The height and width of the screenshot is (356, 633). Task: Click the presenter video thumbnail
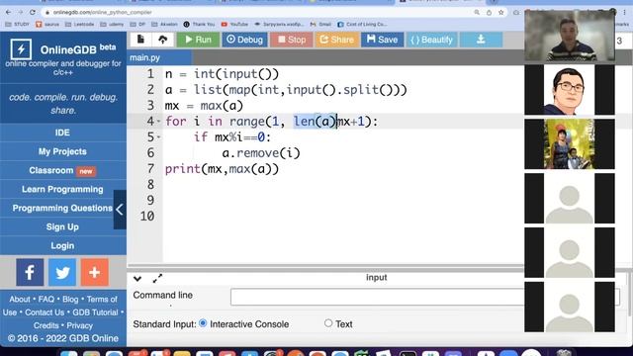[570, 36]
